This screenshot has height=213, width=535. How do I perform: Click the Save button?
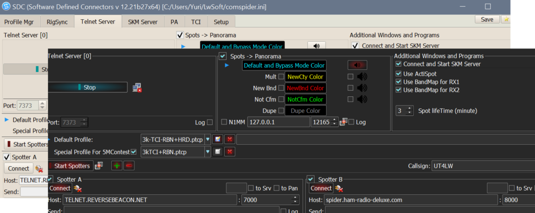click(487, 19)
